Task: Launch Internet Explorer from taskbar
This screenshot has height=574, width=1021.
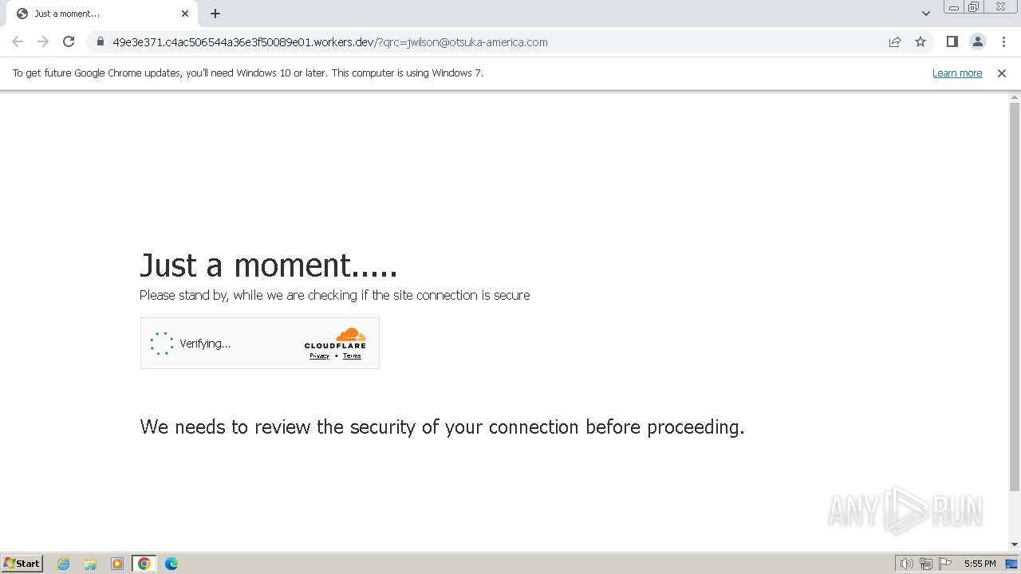Action: 64,564
